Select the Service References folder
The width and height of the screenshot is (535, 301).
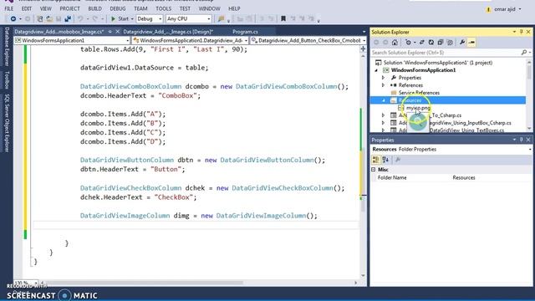point(419,93)
